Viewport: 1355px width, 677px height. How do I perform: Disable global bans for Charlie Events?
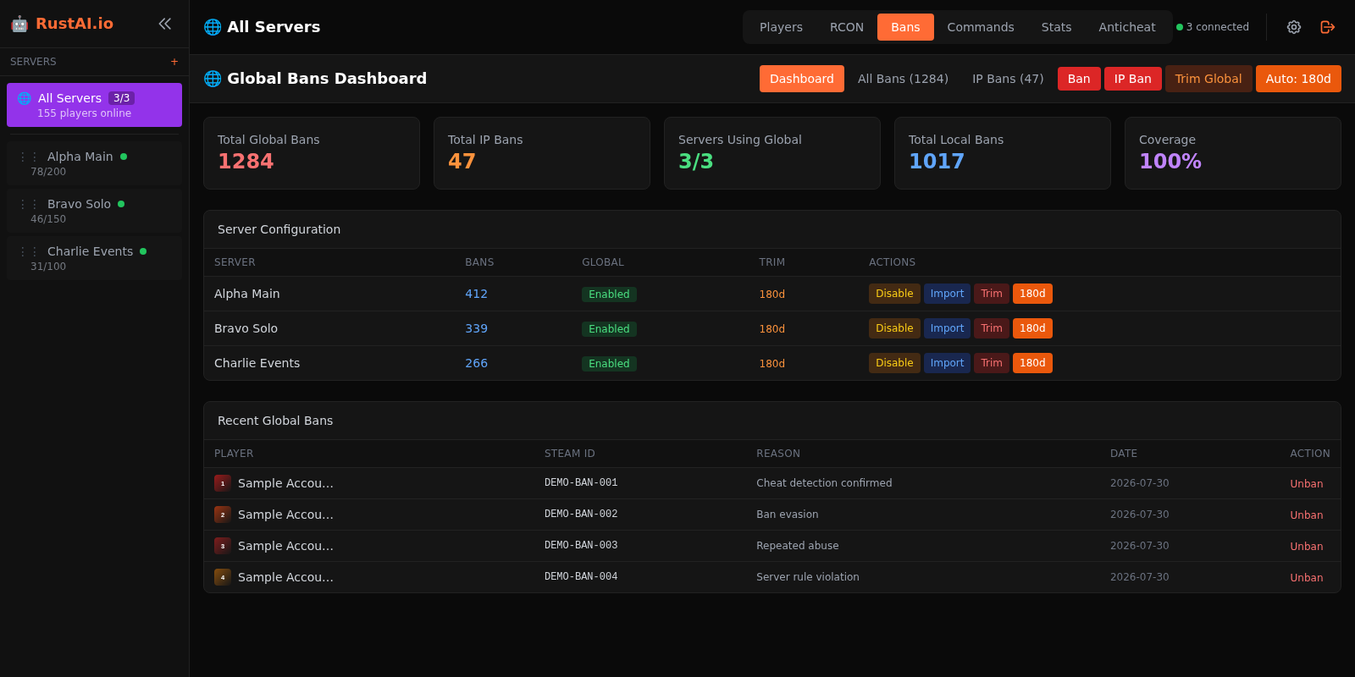pyautogui.click(x=894, y=363)
